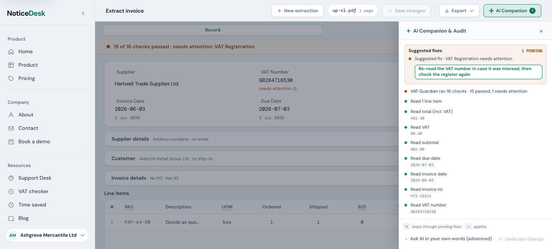Click the 1 PENDING label
The height and width of the screenshot is (249, 552).
click(x=532, y=51)
